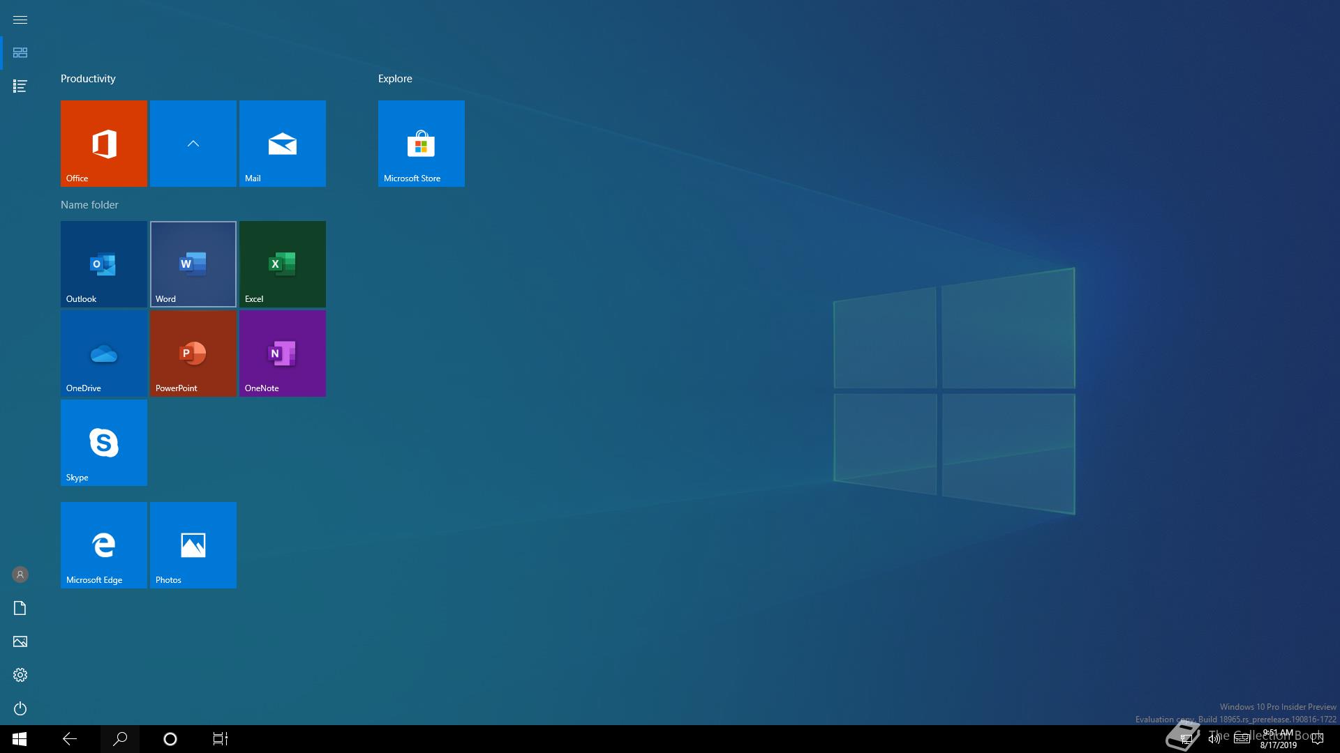Launch PowerPoint tile

(x=193, y=353)
